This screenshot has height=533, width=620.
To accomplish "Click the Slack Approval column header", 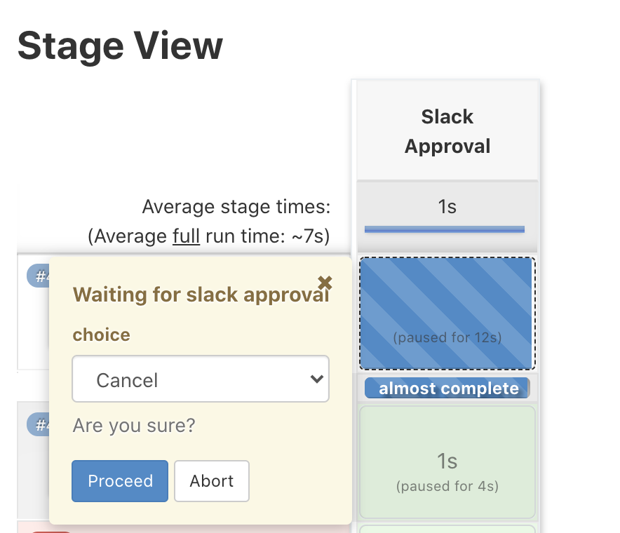I will pos(447,131).
